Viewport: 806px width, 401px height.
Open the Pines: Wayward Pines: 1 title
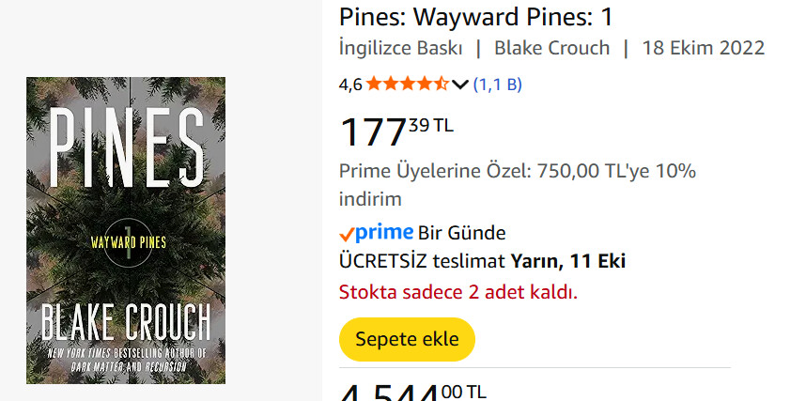pos(476,17)
